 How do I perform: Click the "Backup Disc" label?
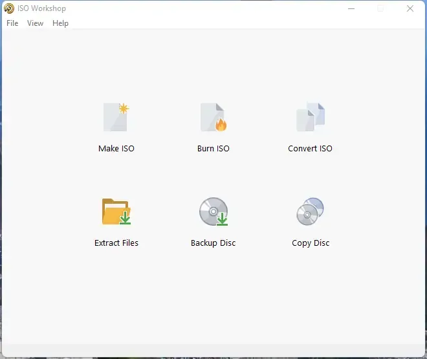coord(213,243)
